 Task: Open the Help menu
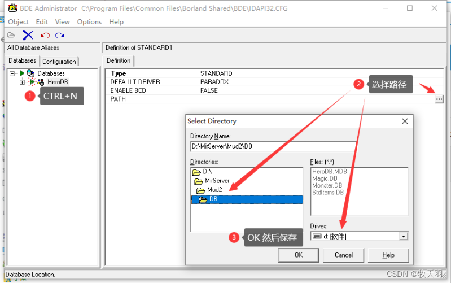click(x=116, y=22)
